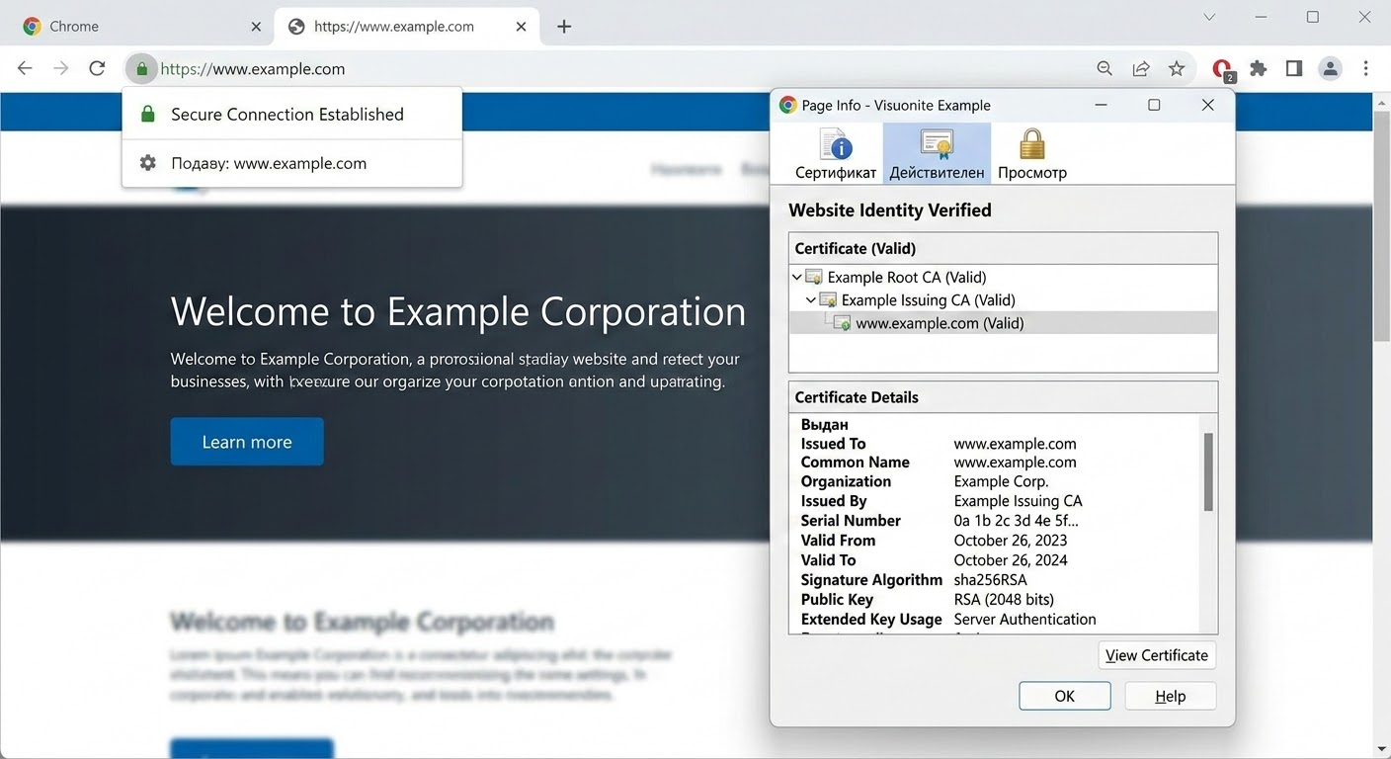Switch to the Сертификат tab
Viewport: 1391px width, 759px height.
(x=836, y=153)
